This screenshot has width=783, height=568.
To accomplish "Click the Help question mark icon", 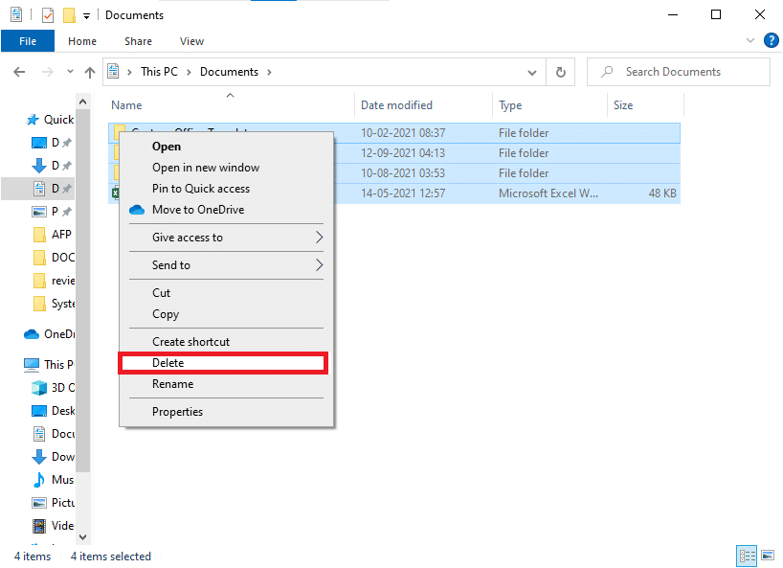I will pyautogui.click(x=771, y=41).
